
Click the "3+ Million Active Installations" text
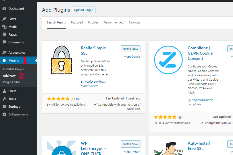coord(66,105)
